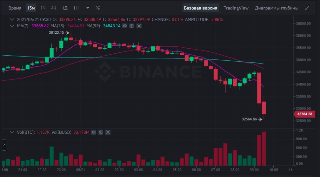
Task: Select Базовая версия chart mode
Action: 200,8
